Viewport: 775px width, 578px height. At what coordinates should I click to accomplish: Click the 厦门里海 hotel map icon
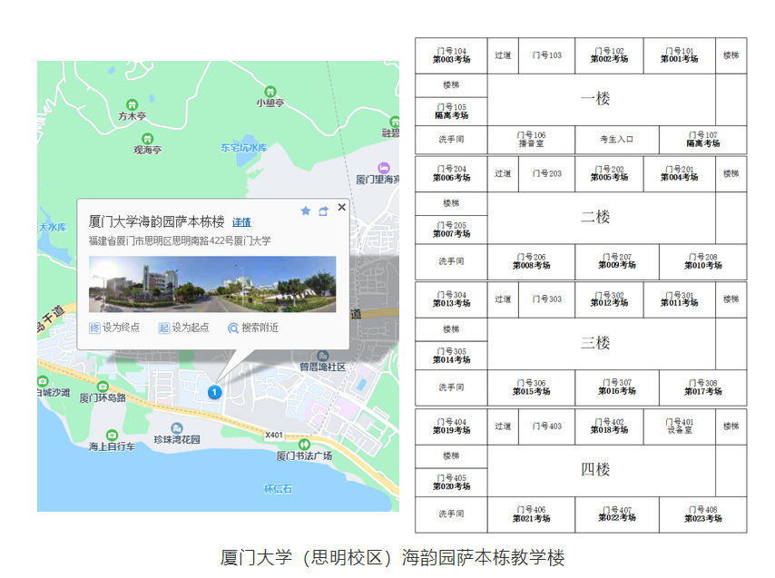click(384, 168)
